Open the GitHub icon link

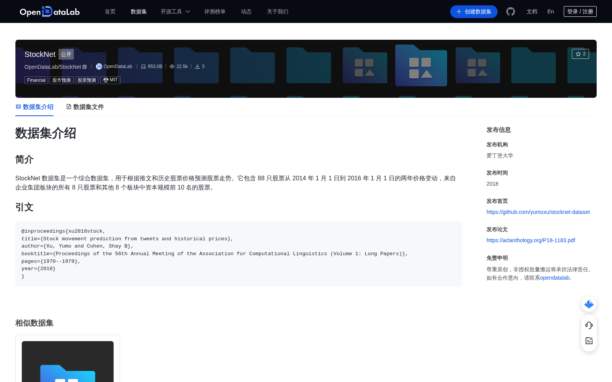(511, 11)
